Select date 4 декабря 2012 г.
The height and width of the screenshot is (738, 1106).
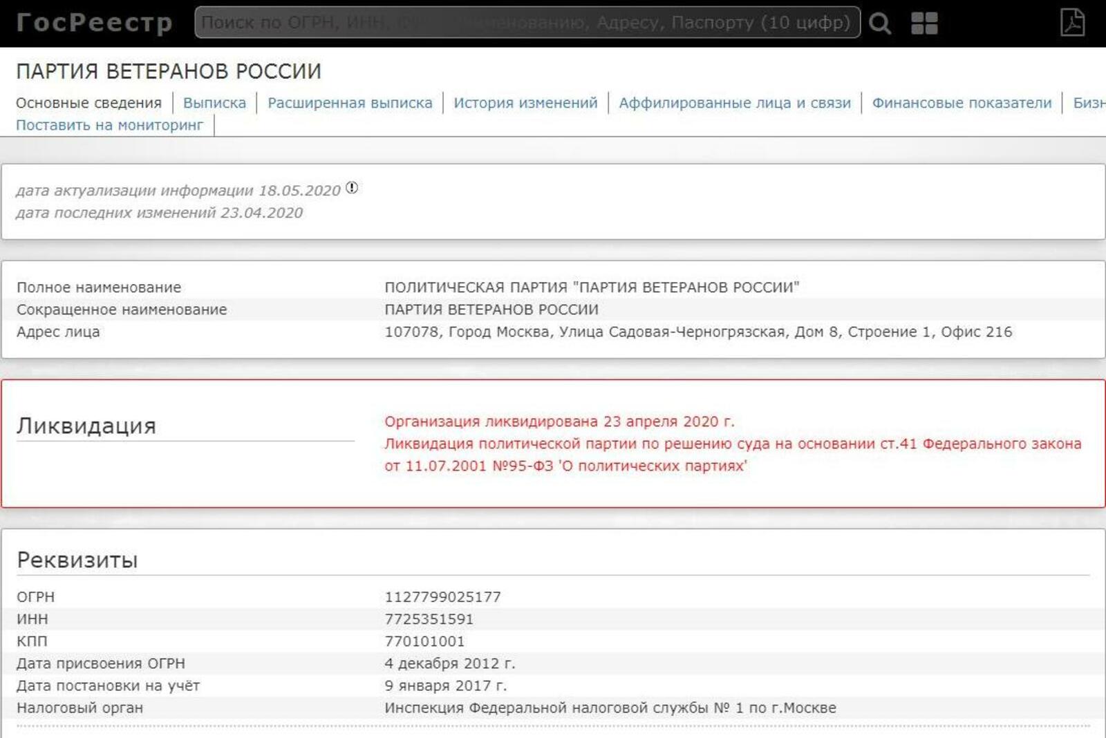450,663
